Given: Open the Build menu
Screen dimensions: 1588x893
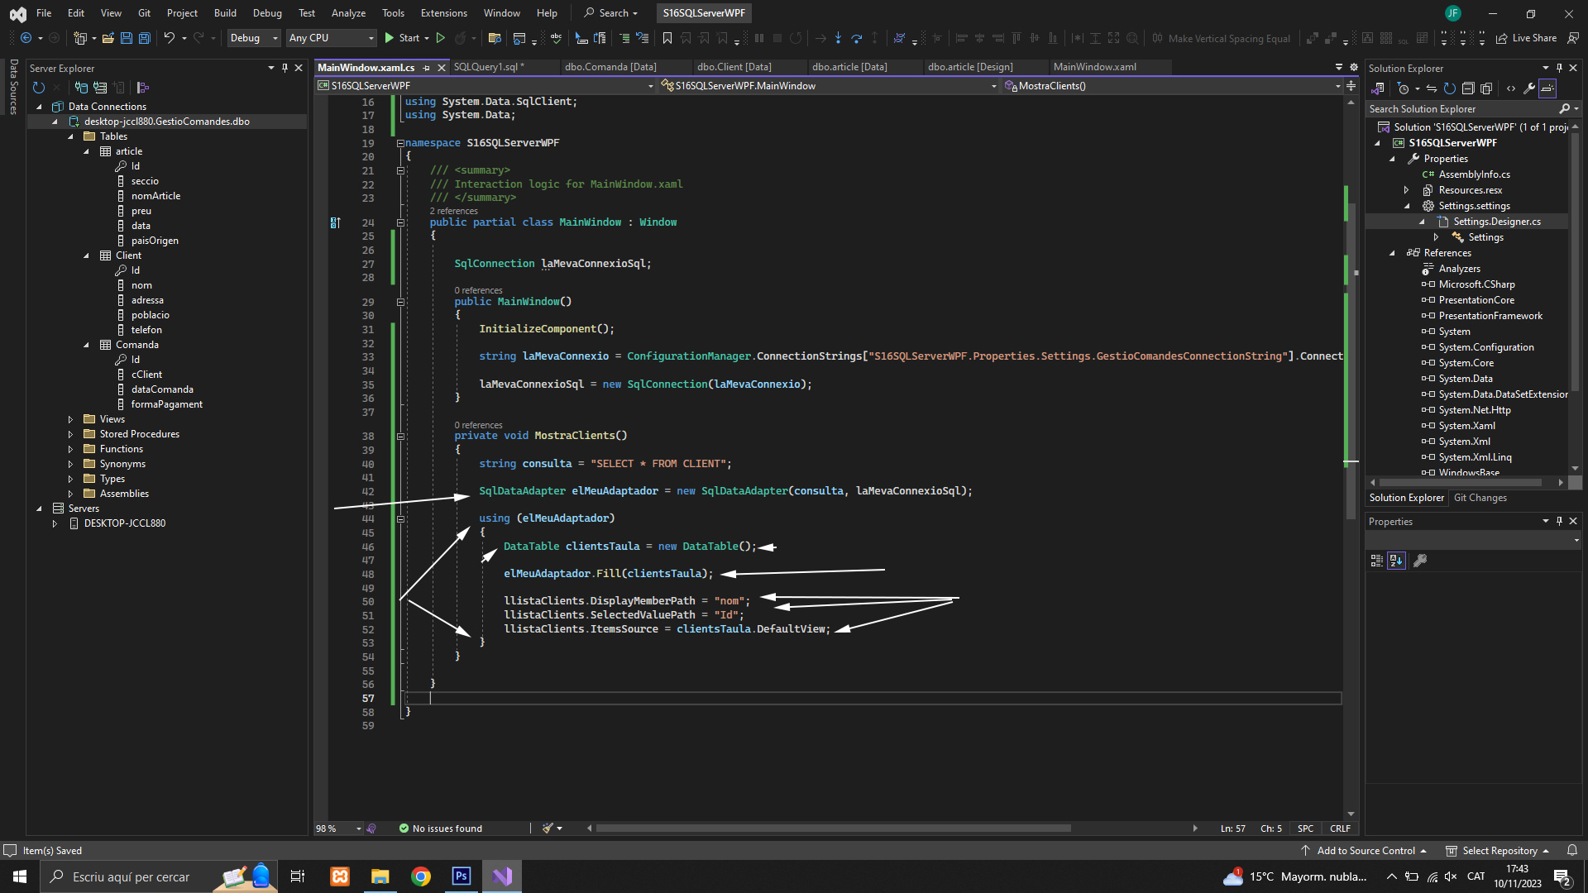Looking at the screenshot, I should pyautogui.click(x=224, y=13).
